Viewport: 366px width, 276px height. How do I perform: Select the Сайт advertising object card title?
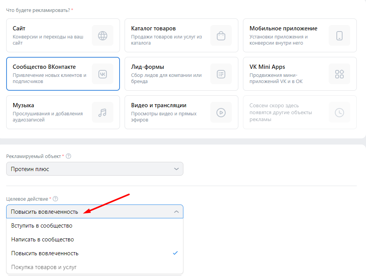click(x=19, y=28)
